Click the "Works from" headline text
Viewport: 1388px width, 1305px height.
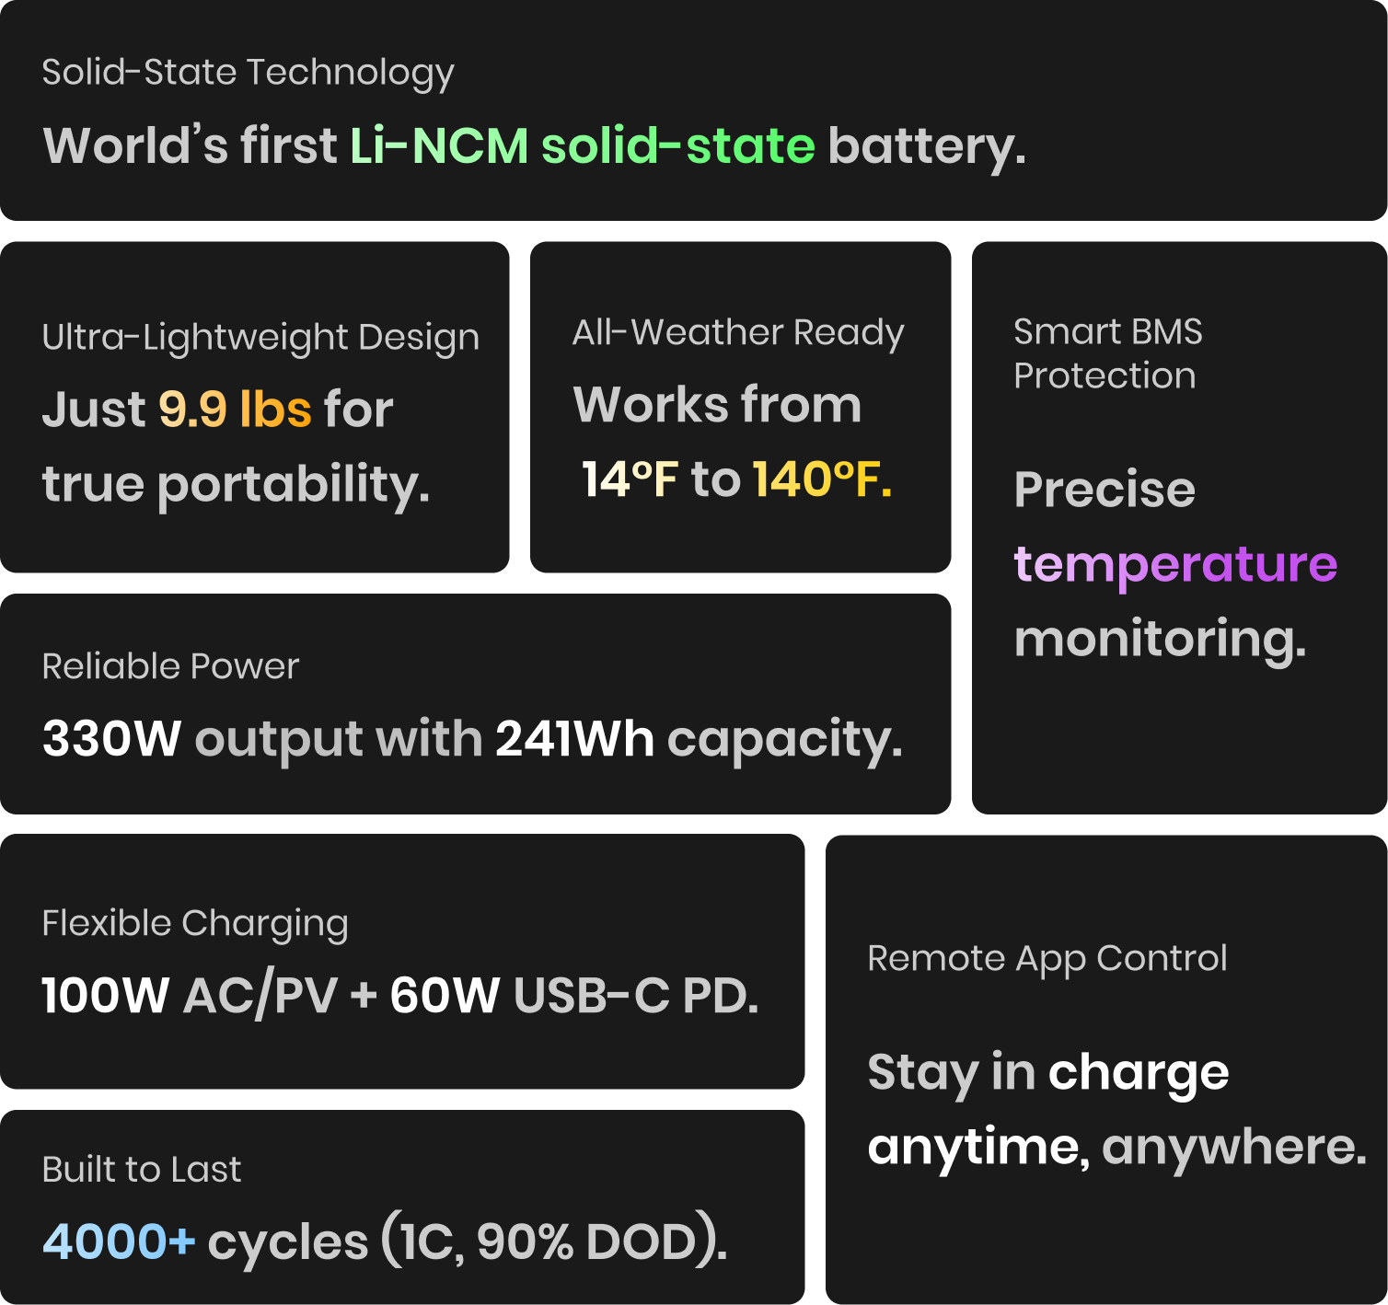[x=717, y=405]
